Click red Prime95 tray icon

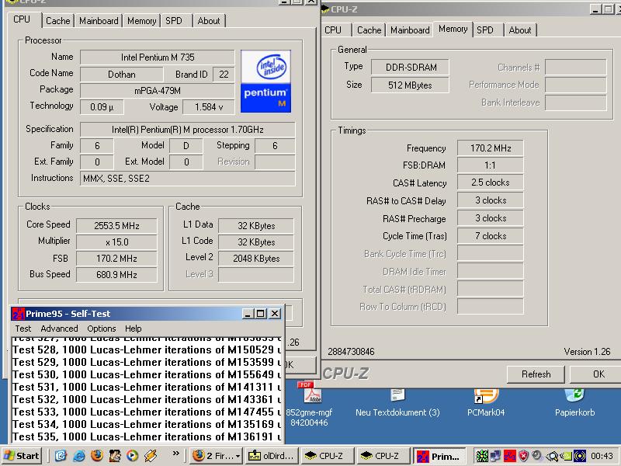click(x=510, y=457)
